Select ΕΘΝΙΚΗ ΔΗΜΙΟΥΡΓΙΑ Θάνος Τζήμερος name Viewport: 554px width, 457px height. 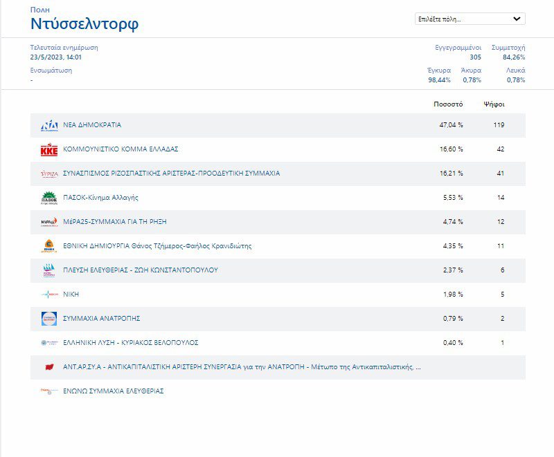(157, 245)
